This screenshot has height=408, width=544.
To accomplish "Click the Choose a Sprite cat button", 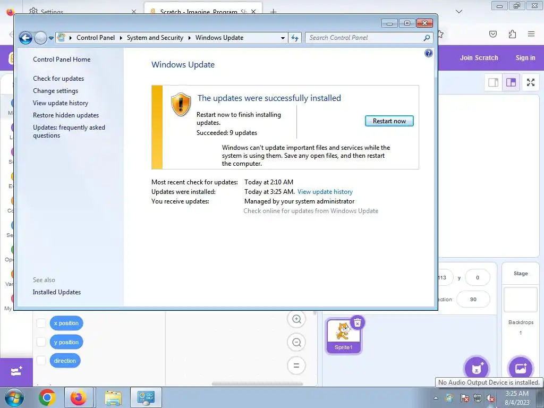I will coord(477,368).
